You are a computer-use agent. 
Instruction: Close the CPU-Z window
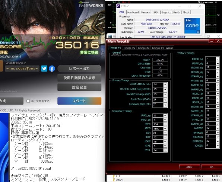coord(200,6)
